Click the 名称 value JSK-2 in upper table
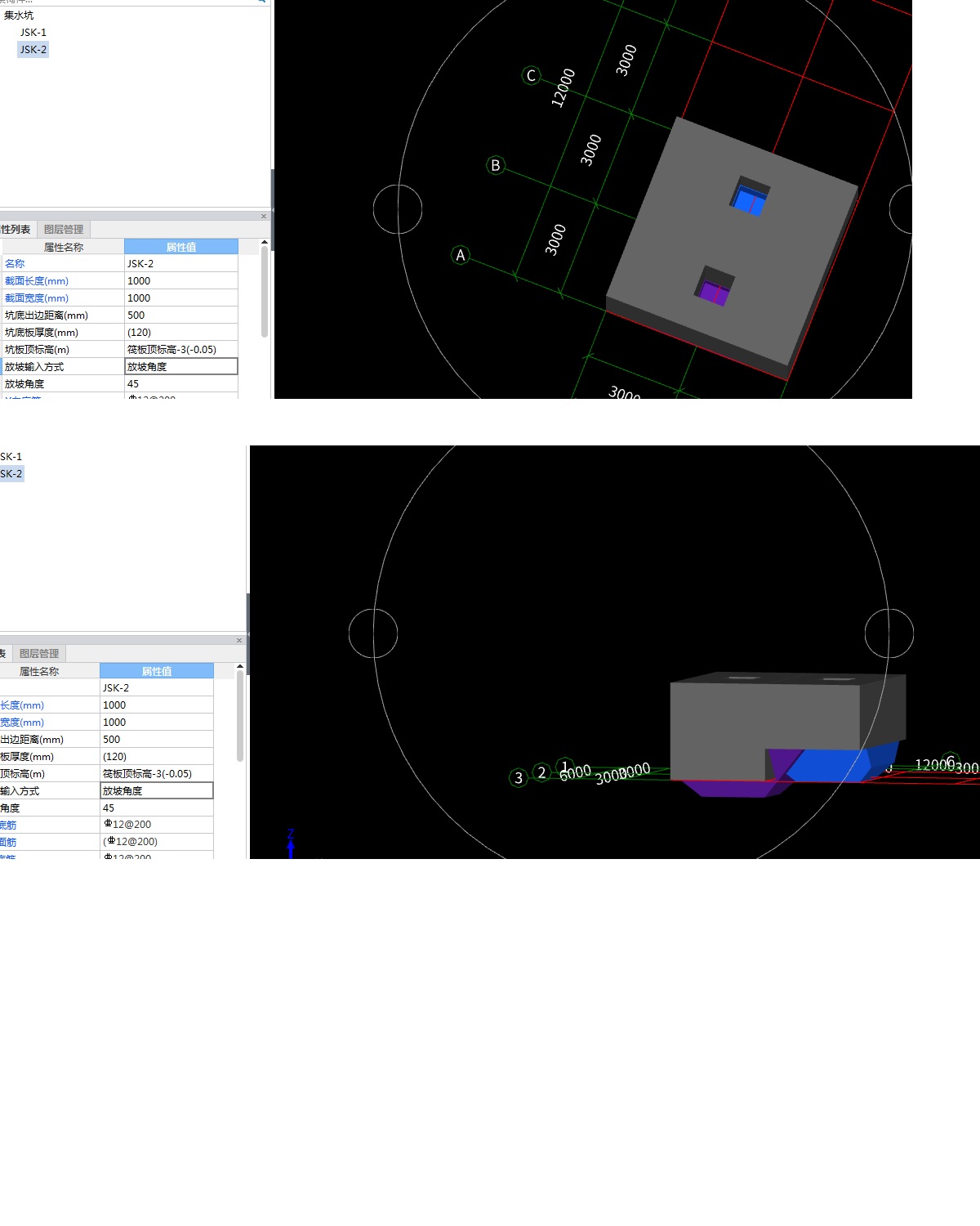Image resolution: width=980 pixels, height=1226 pixels. click(181, 264)
